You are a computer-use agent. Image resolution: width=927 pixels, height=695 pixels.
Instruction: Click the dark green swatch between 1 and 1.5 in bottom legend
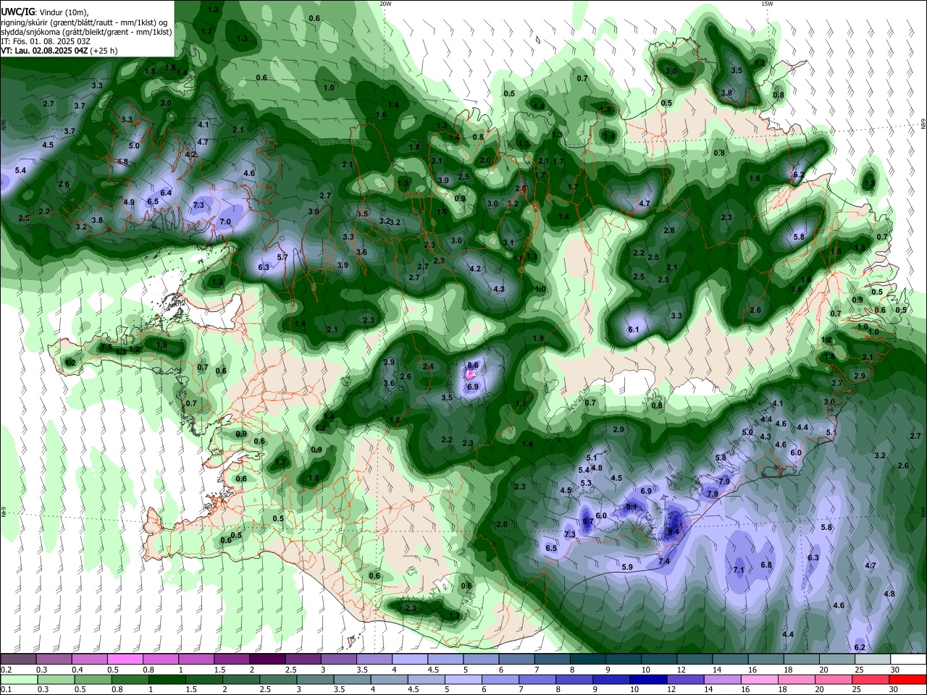tap(167, 680)
